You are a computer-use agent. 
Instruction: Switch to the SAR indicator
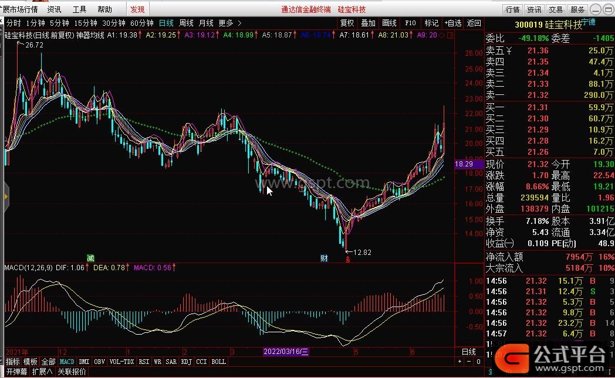coord(171,362)
